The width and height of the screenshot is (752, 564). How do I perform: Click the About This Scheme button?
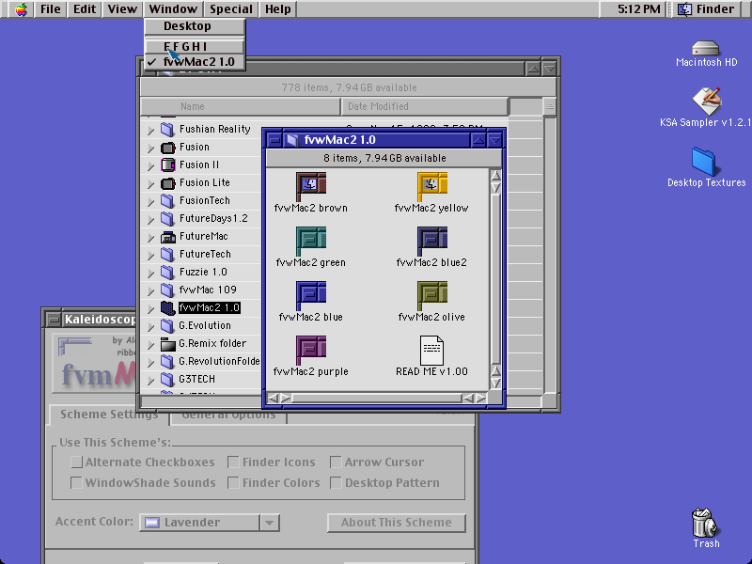[396, 523]
